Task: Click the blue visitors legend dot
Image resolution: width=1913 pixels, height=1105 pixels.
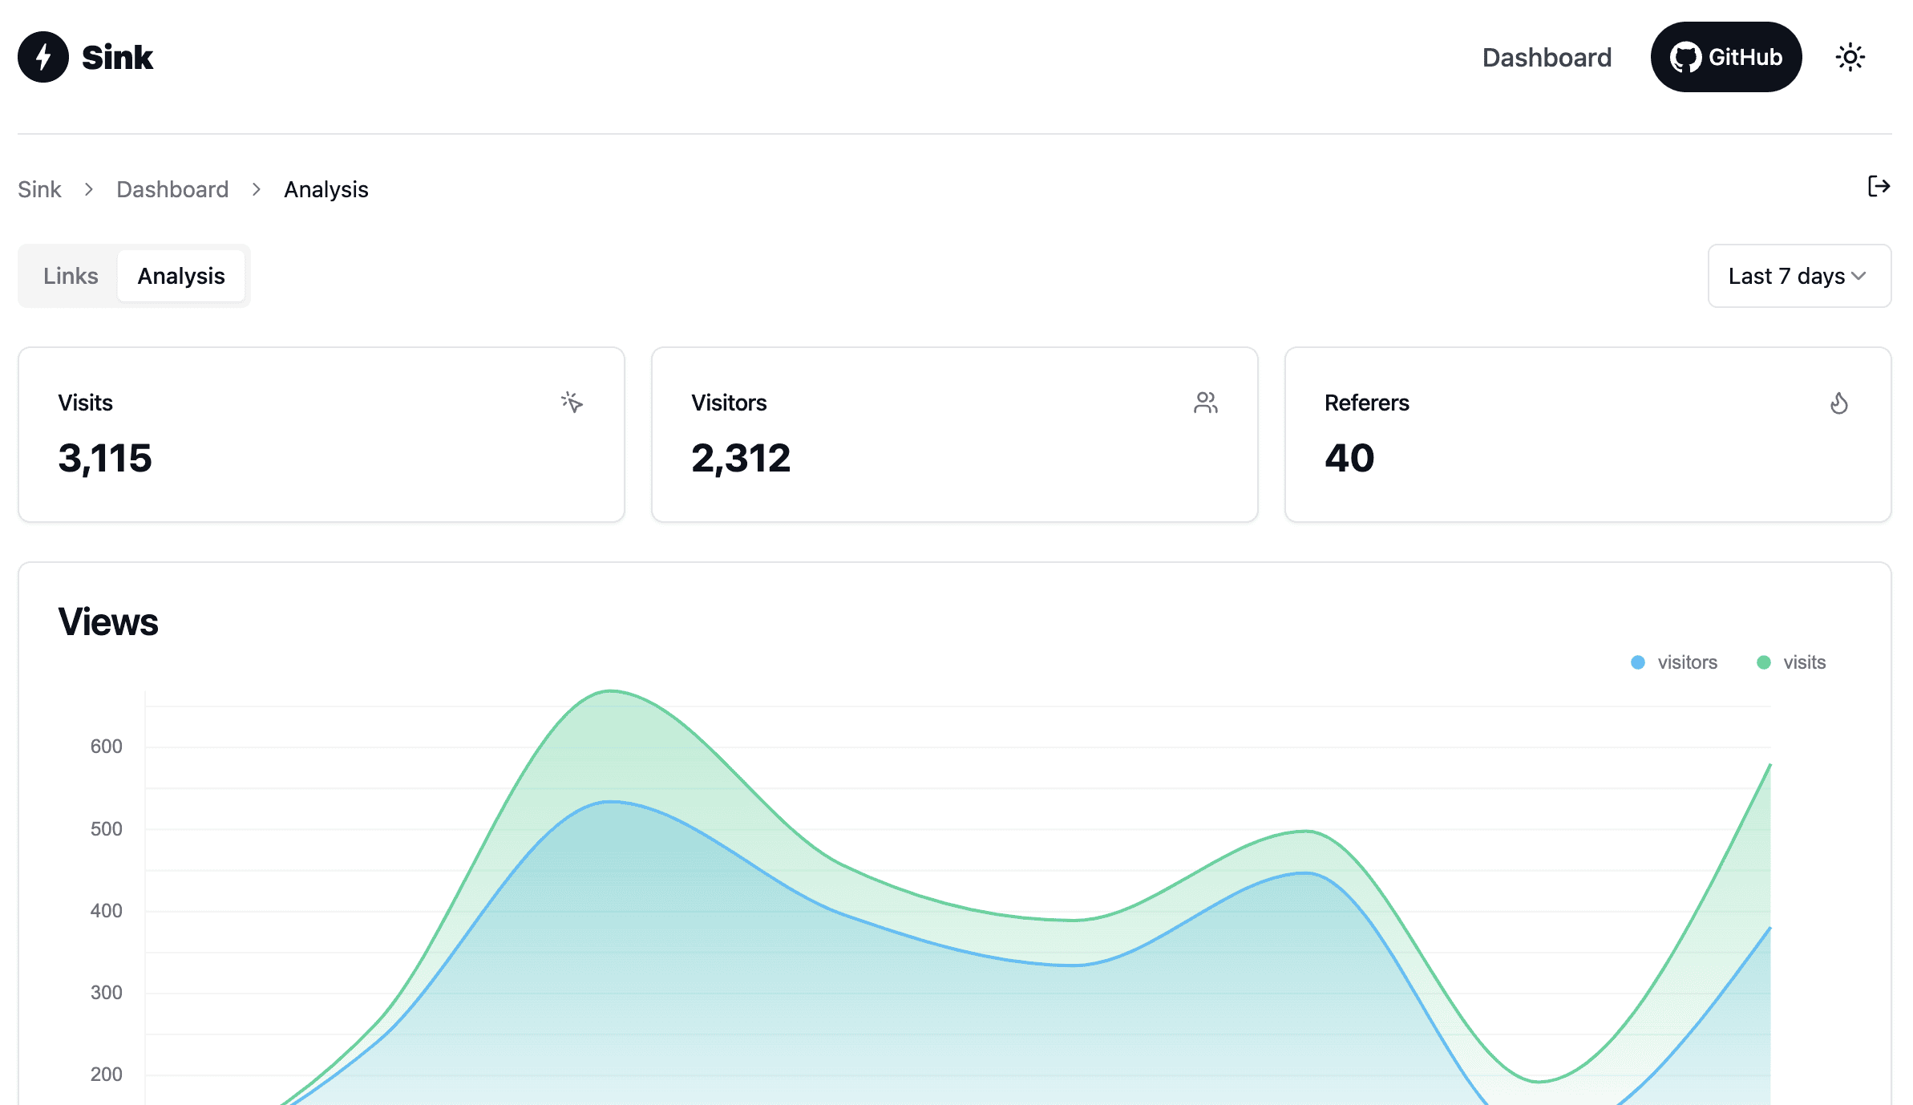Action: pos(1638,662)
